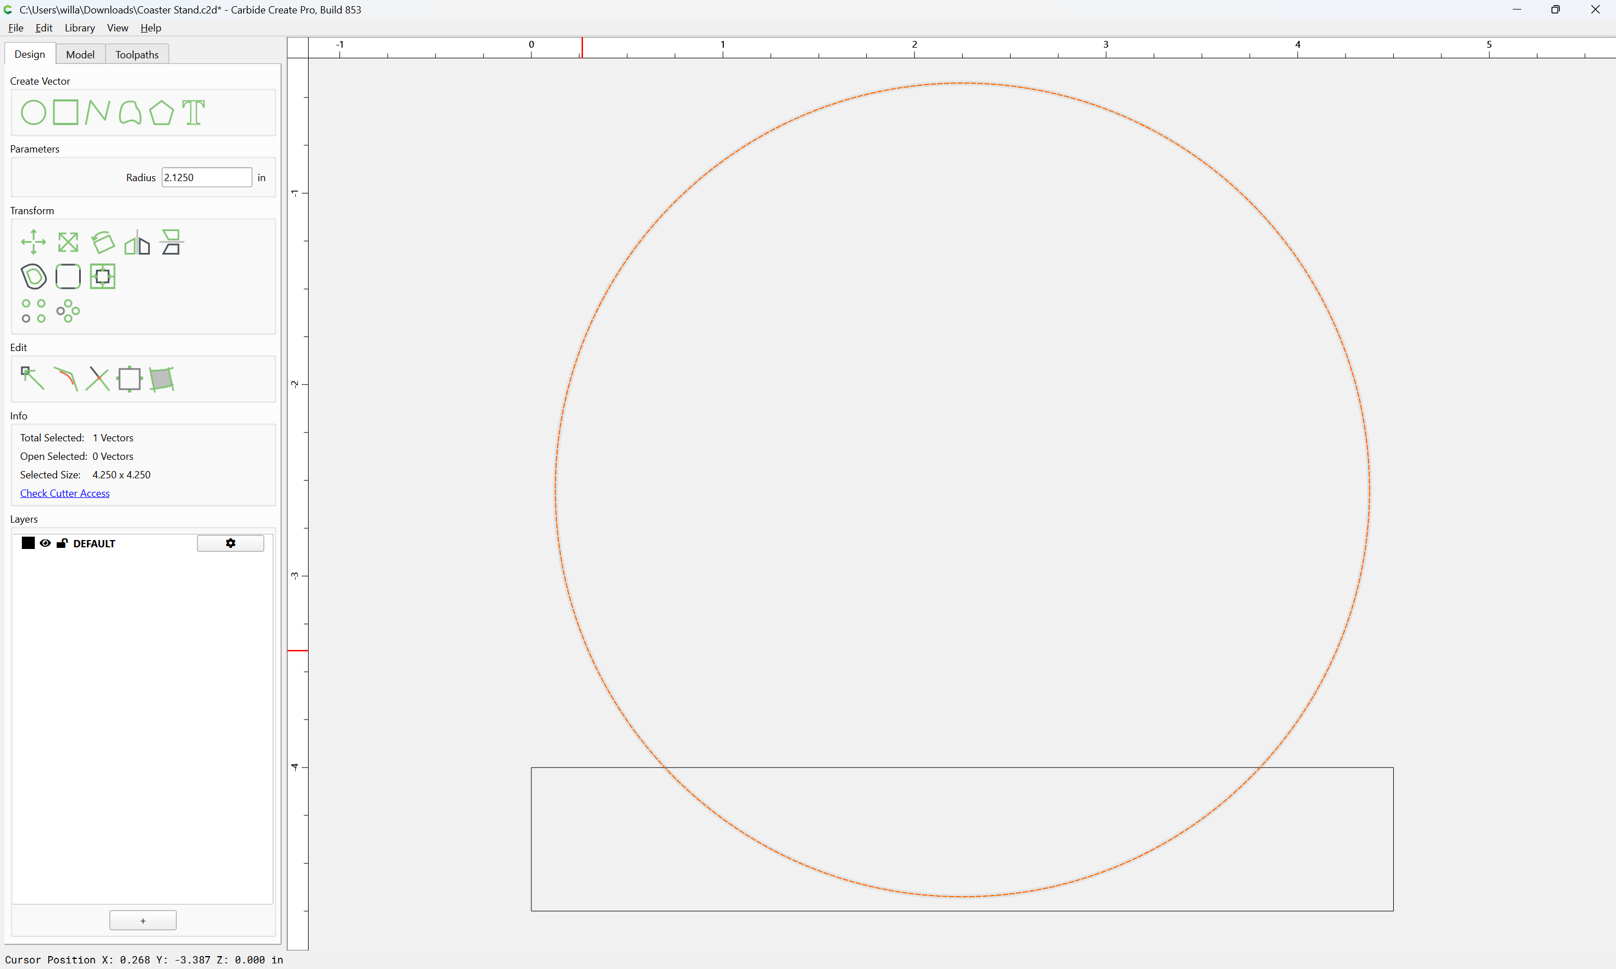This screenshot has height=969, width=1616.
Task: Click the Radius input field
Action: coord(206,178)
